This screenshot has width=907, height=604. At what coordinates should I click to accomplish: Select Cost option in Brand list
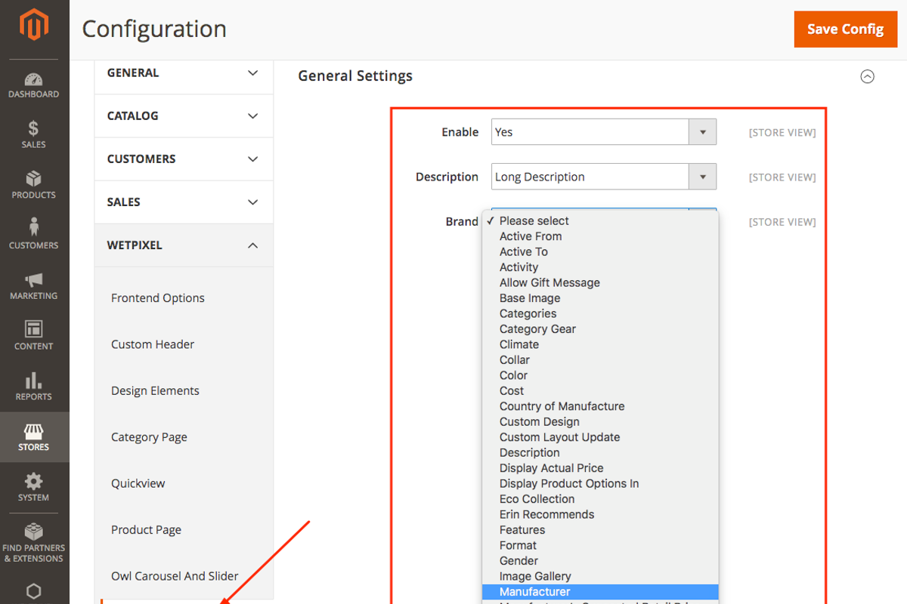pyautogui.click(x=600, y=391)
